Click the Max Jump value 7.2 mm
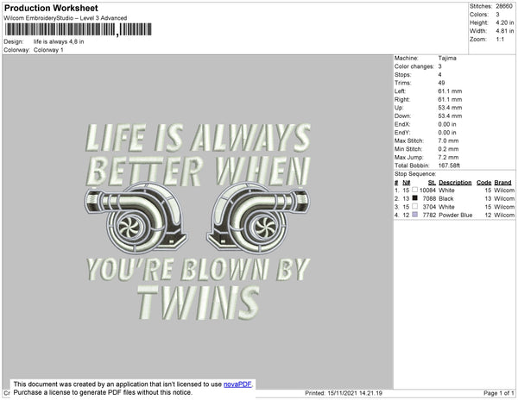The width and height of the screenshot is (518, 400). [x=448, y=157]
